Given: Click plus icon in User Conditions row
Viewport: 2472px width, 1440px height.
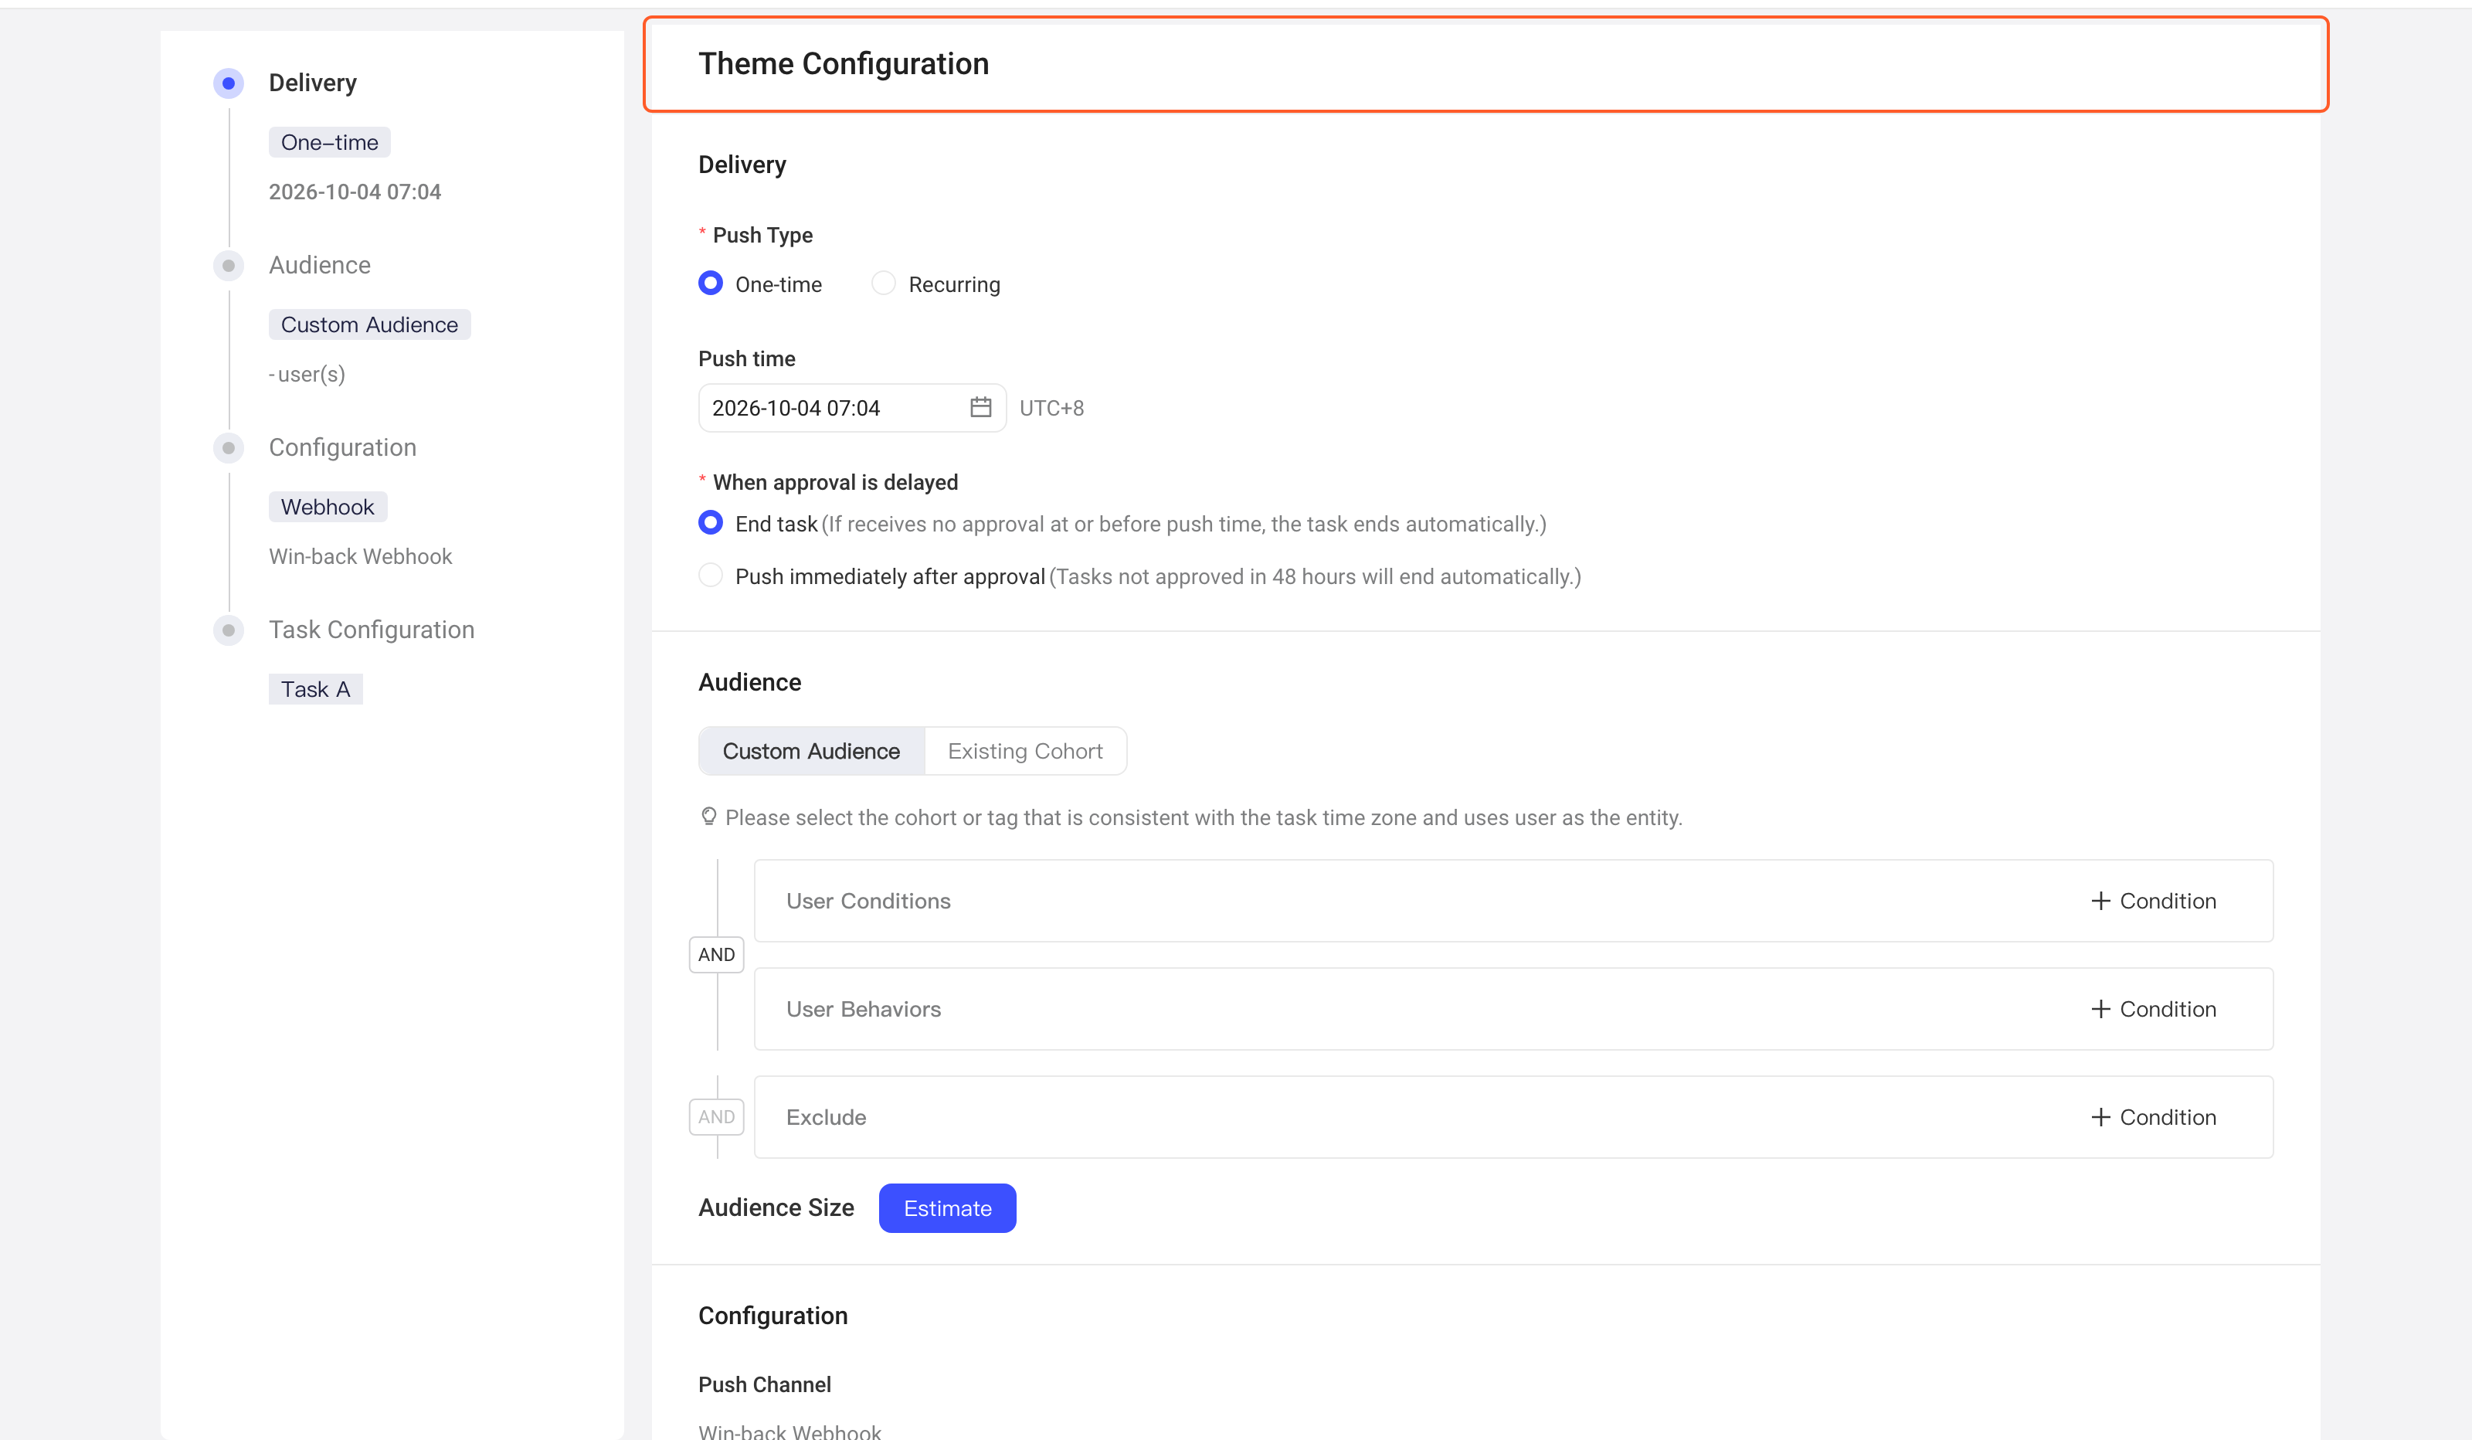Looking at the screenshot, I should tap(2099, 901).
